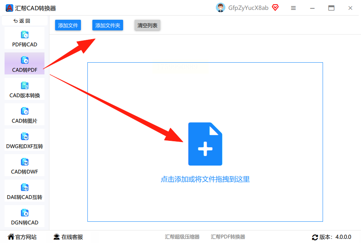Click the blue add-file plus icon
The height and width of the screenshot is (243, 361).
[205, 144]
